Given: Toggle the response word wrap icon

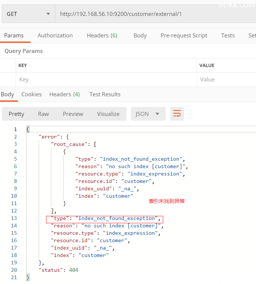Looking at the screenshot, I should tap(177, 114).
